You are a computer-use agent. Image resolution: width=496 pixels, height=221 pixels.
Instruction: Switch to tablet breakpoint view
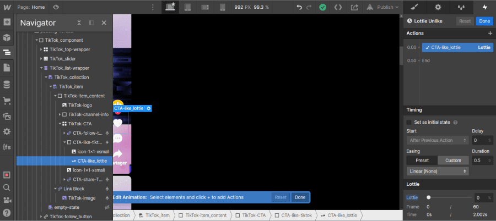pyautogui.click(x=187, y=7)
